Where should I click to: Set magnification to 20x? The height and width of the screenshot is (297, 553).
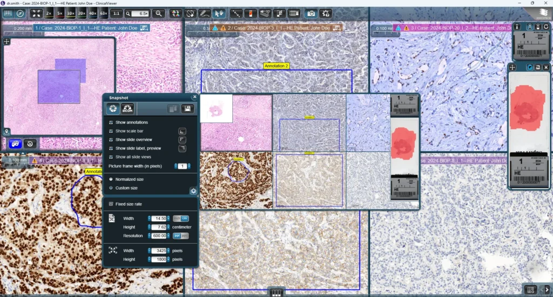82,13
